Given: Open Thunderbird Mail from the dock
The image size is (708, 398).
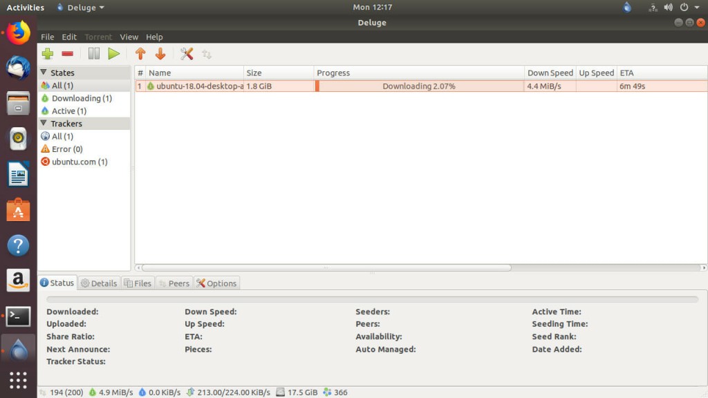Looking at the screenshot, I should coord(18,68).
